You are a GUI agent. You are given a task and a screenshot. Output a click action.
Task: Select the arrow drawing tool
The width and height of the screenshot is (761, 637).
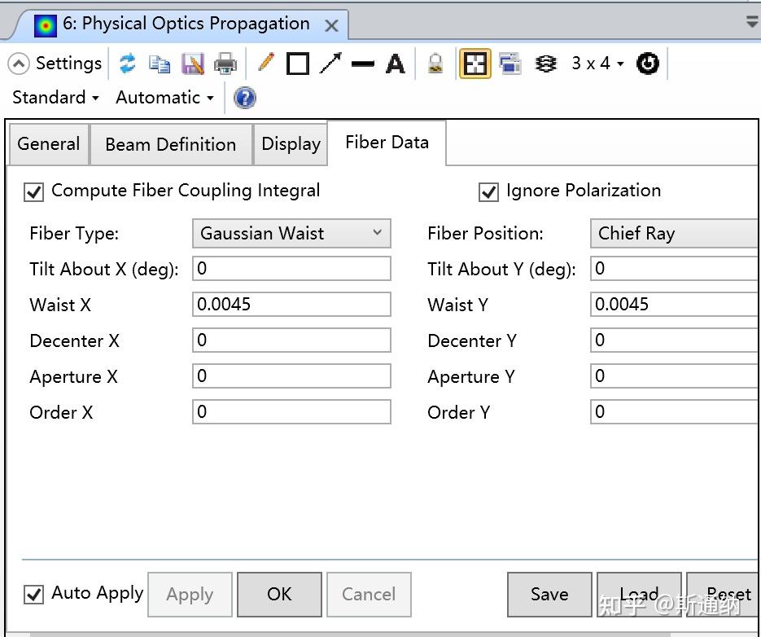(330, 64)
